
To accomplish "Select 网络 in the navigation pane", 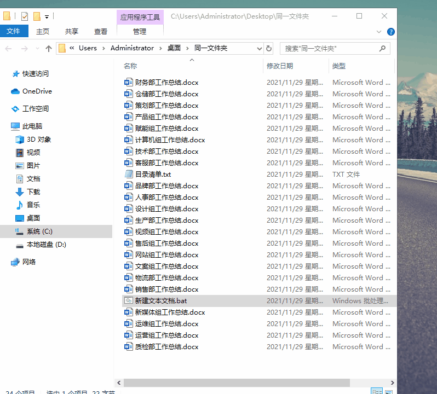I will pyautogui.click(x=28, y=262).
